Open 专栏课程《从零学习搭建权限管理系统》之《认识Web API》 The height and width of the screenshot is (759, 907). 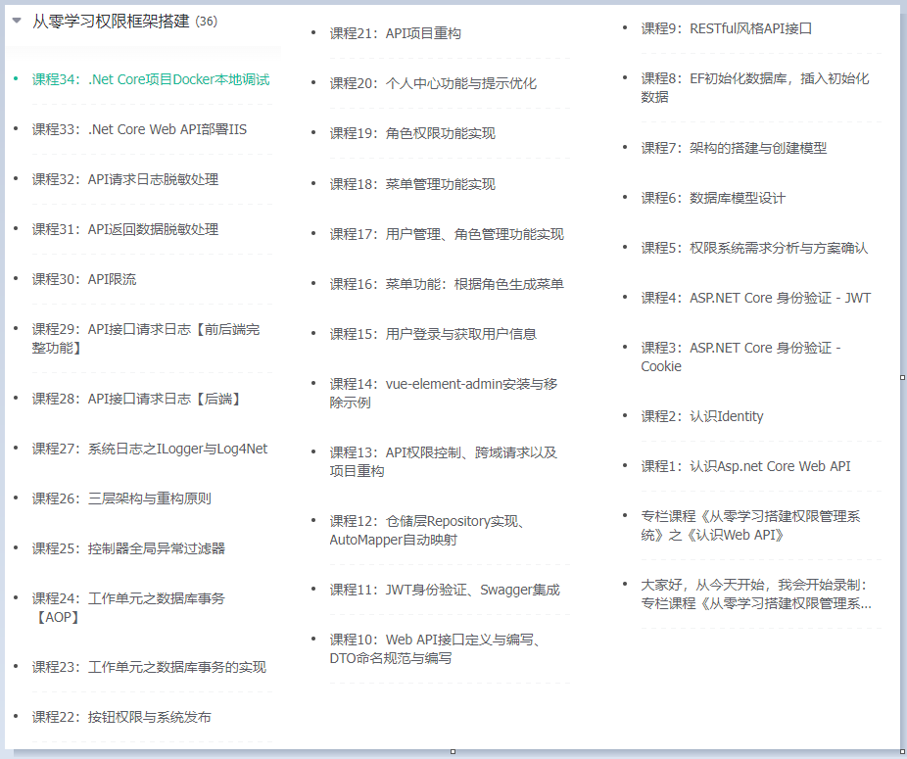(751, 525)
